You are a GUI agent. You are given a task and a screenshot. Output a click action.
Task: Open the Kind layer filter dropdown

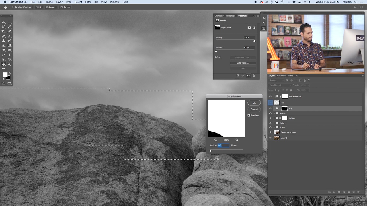coord(277,80)
